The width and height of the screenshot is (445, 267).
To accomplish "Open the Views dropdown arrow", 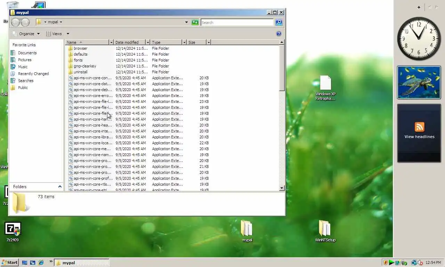I will (68, 34).
